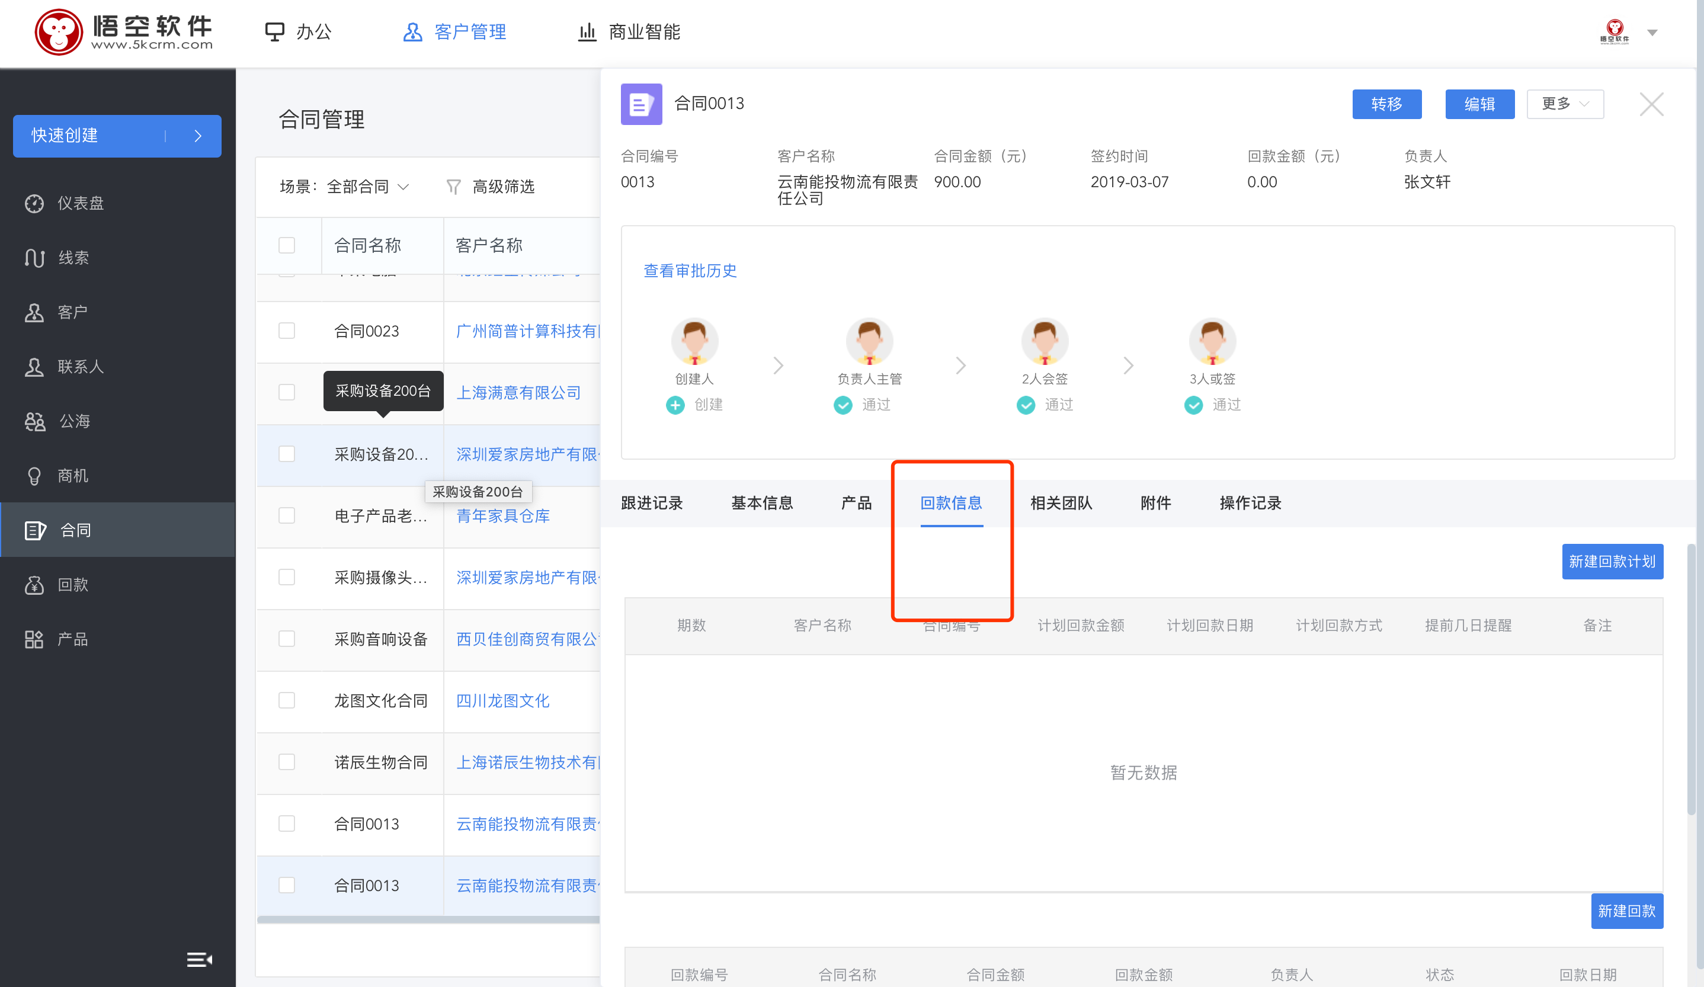1704x987 pixels.
Task: Open the 青年家具仓库 customer link
Action: click(x=502, y=516)
